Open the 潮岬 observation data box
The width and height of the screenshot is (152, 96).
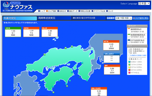pyautogui.click(x=112, y=69)
